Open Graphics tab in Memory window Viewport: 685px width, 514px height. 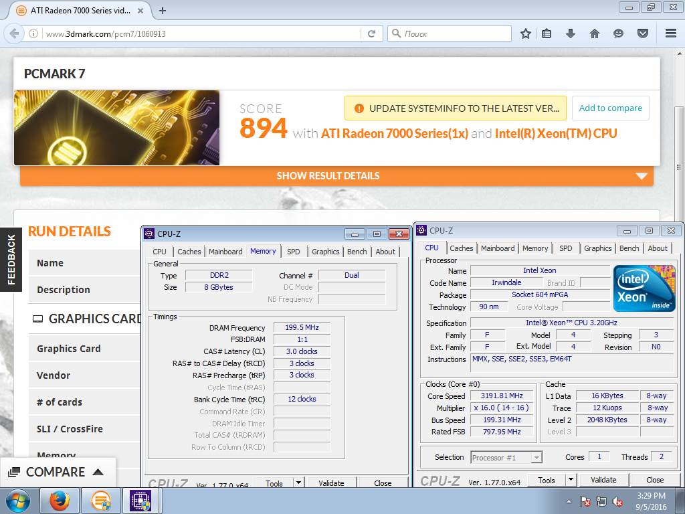[326, 252]
